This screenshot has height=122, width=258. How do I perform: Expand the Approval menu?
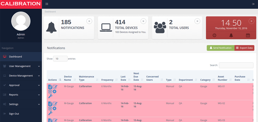pos(21,85)
